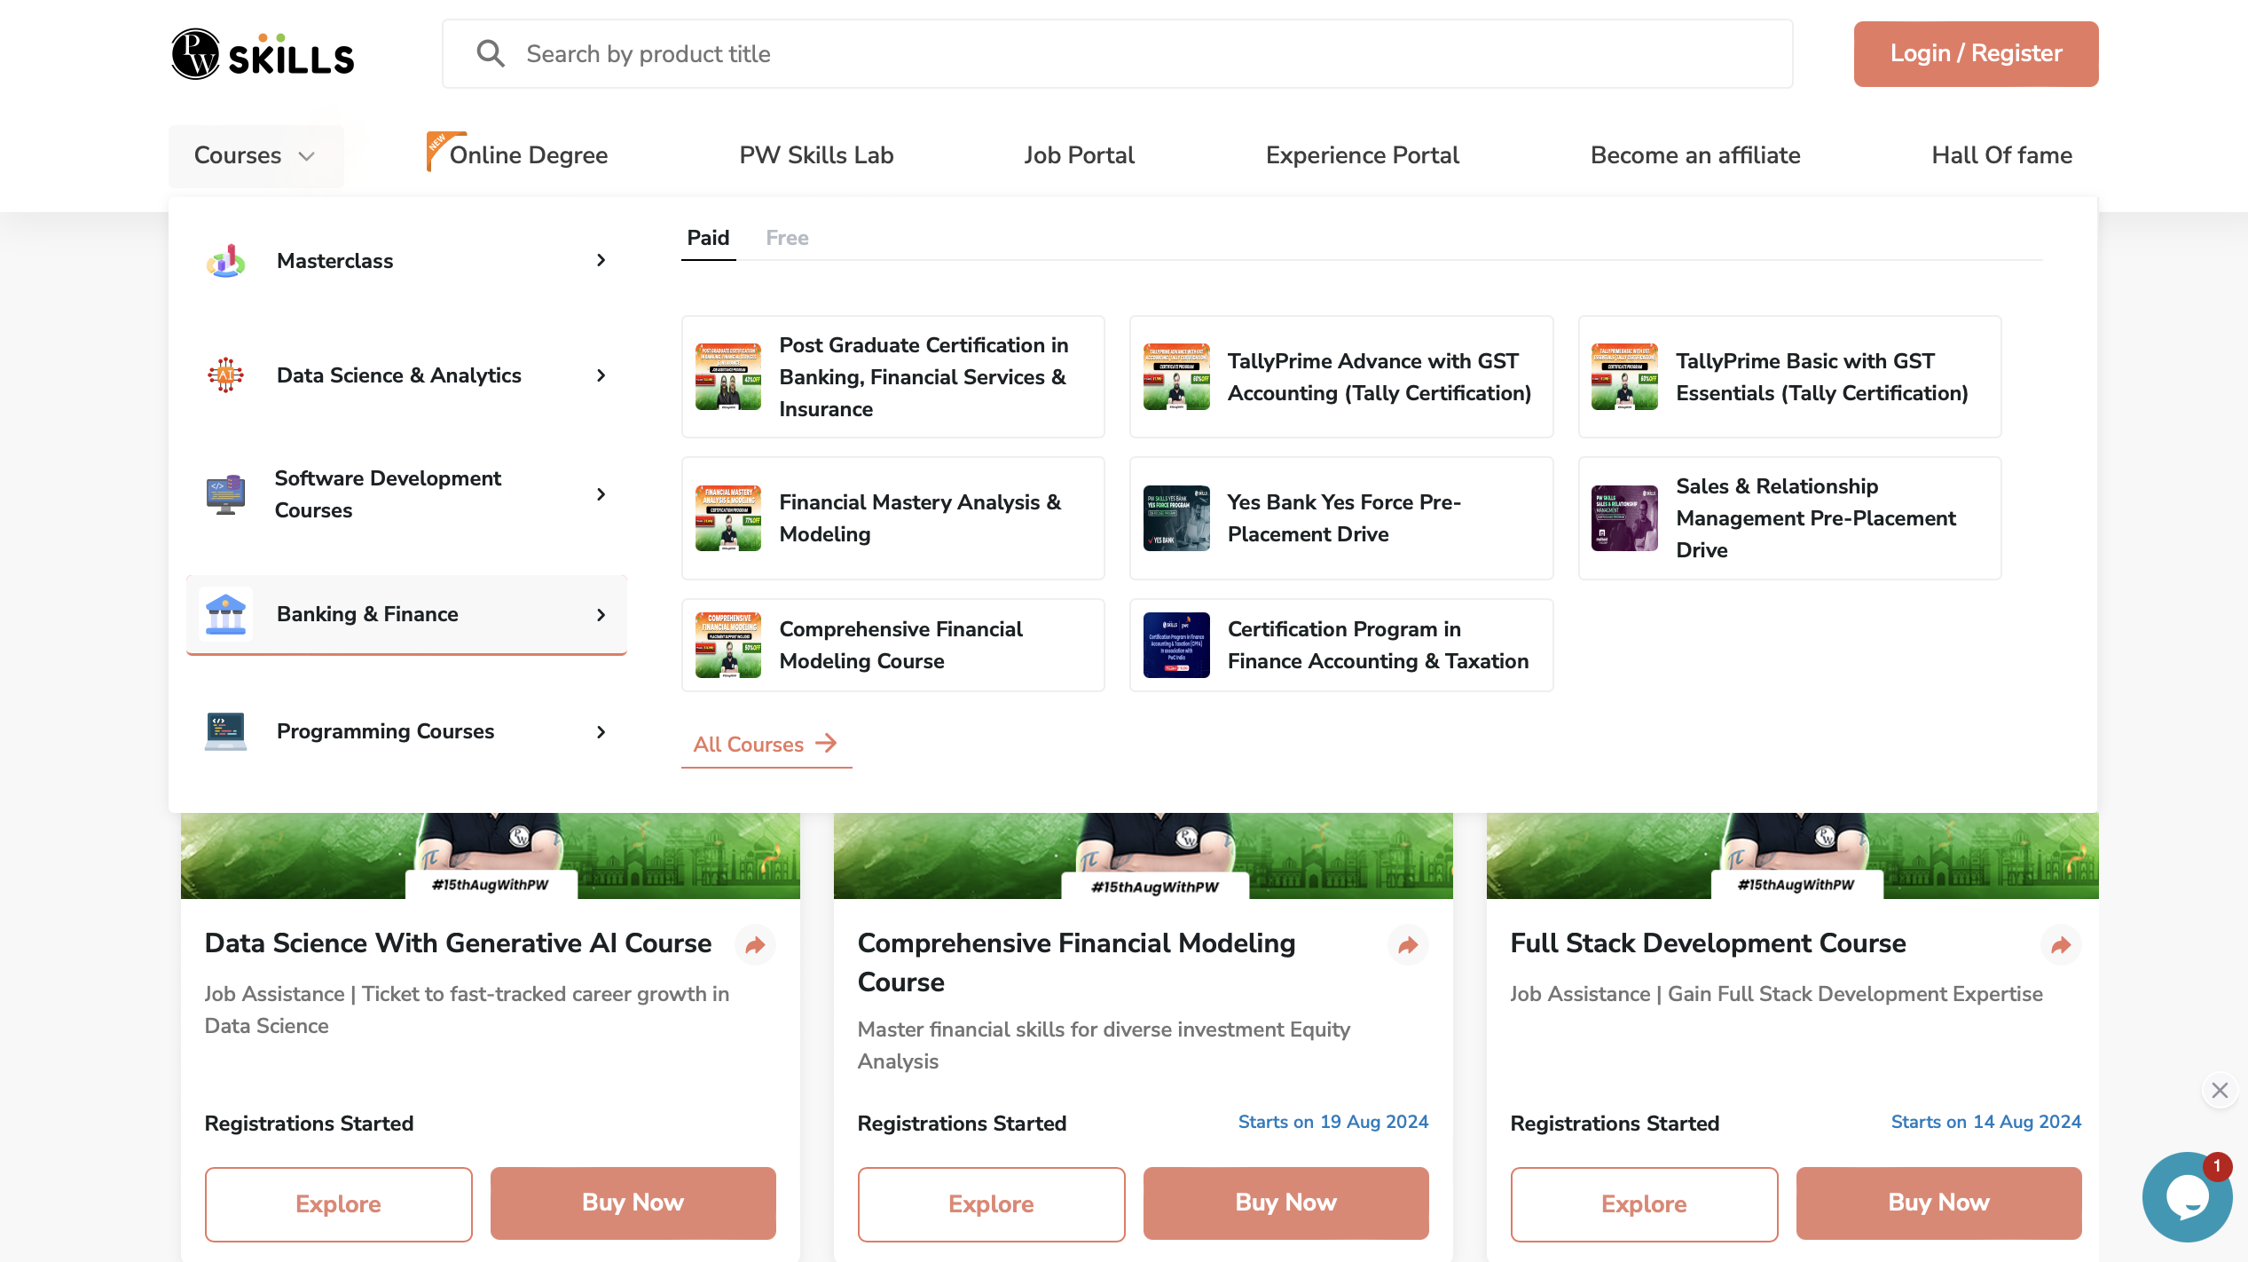Click the Masterclass category icon
The image size is (2248, 1262).
[226, 261]
